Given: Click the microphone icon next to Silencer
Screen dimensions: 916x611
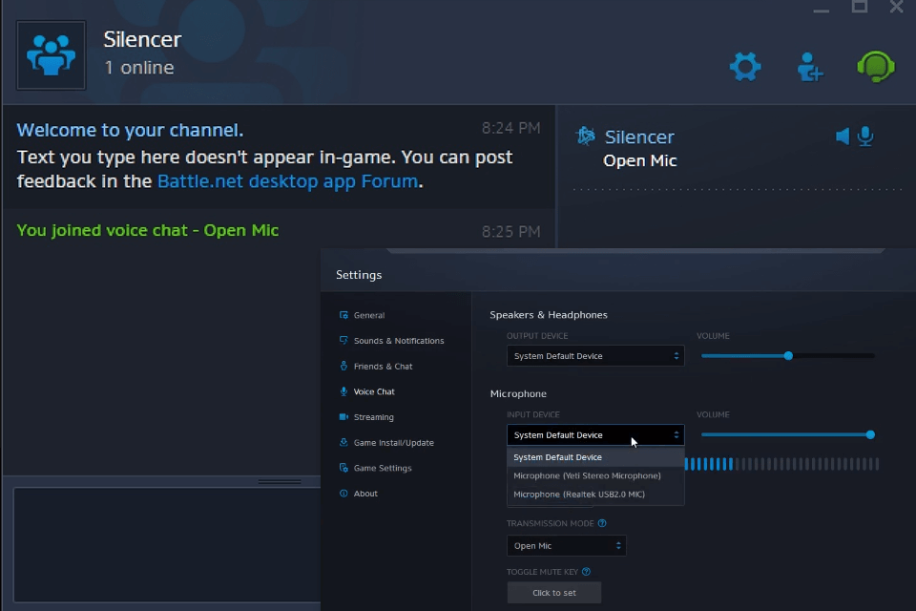Looking at the screenshot, I should 865,136.
